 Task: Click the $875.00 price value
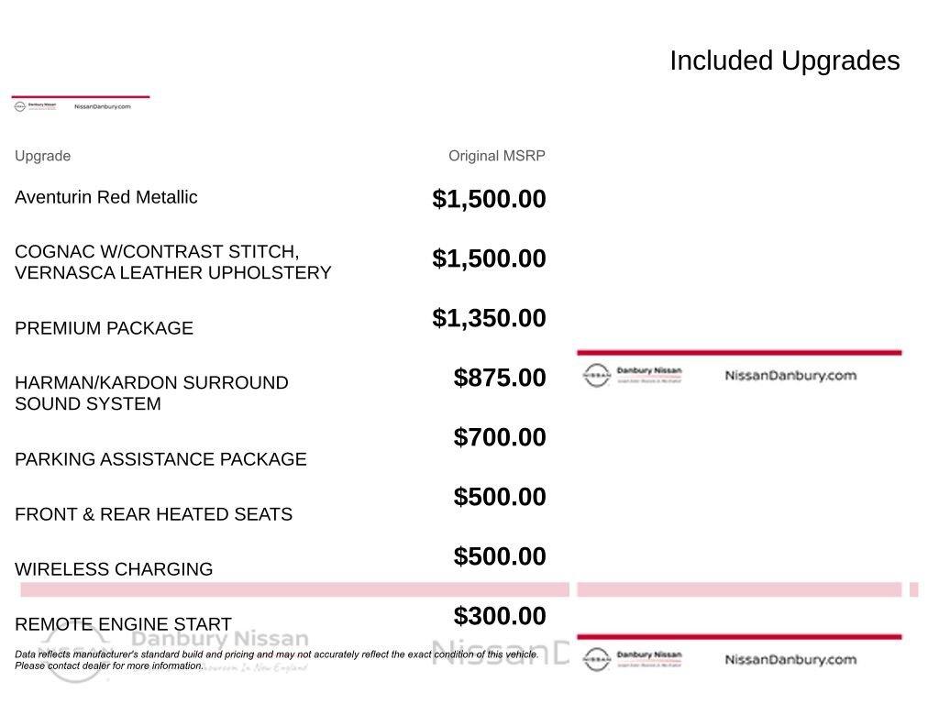pos(500,378)
